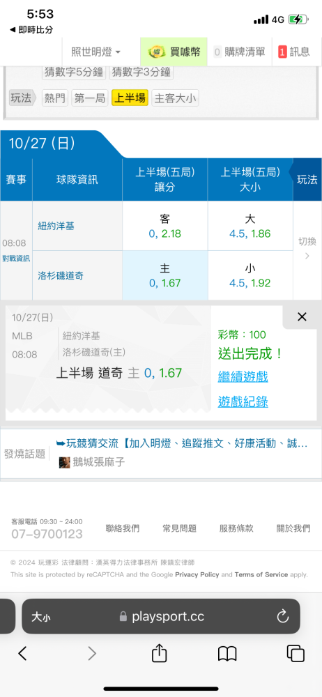Open 常見問題 footer link
Screen dimensions: 322x697
(179, 528)
